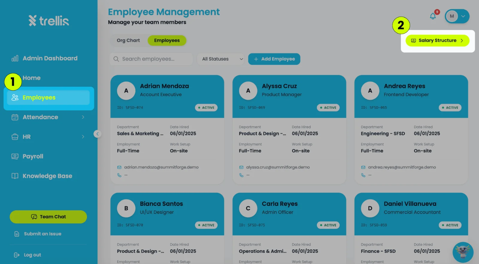The width and height of the screenshot is (479, 264).
Task: Open Home in the sidebar
Action: click(31, 78)
